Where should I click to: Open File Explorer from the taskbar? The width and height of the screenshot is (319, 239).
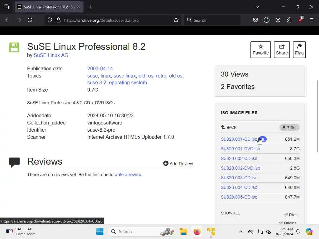(x=183, y=232)
